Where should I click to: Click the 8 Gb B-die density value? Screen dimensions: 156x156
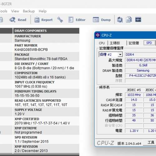pyautogui.click(x=44, y=68)
